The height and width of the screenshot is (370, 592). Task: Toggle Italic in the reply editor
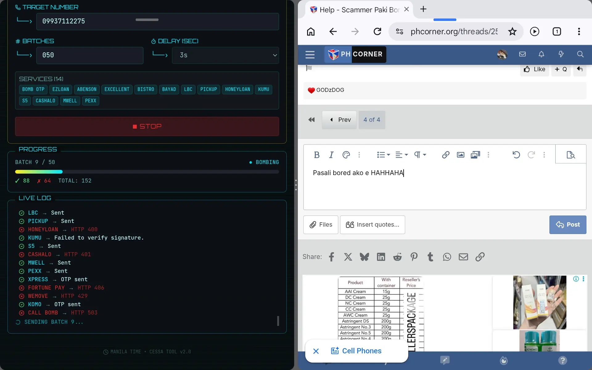pyautogui.click(x=331, y=155)
